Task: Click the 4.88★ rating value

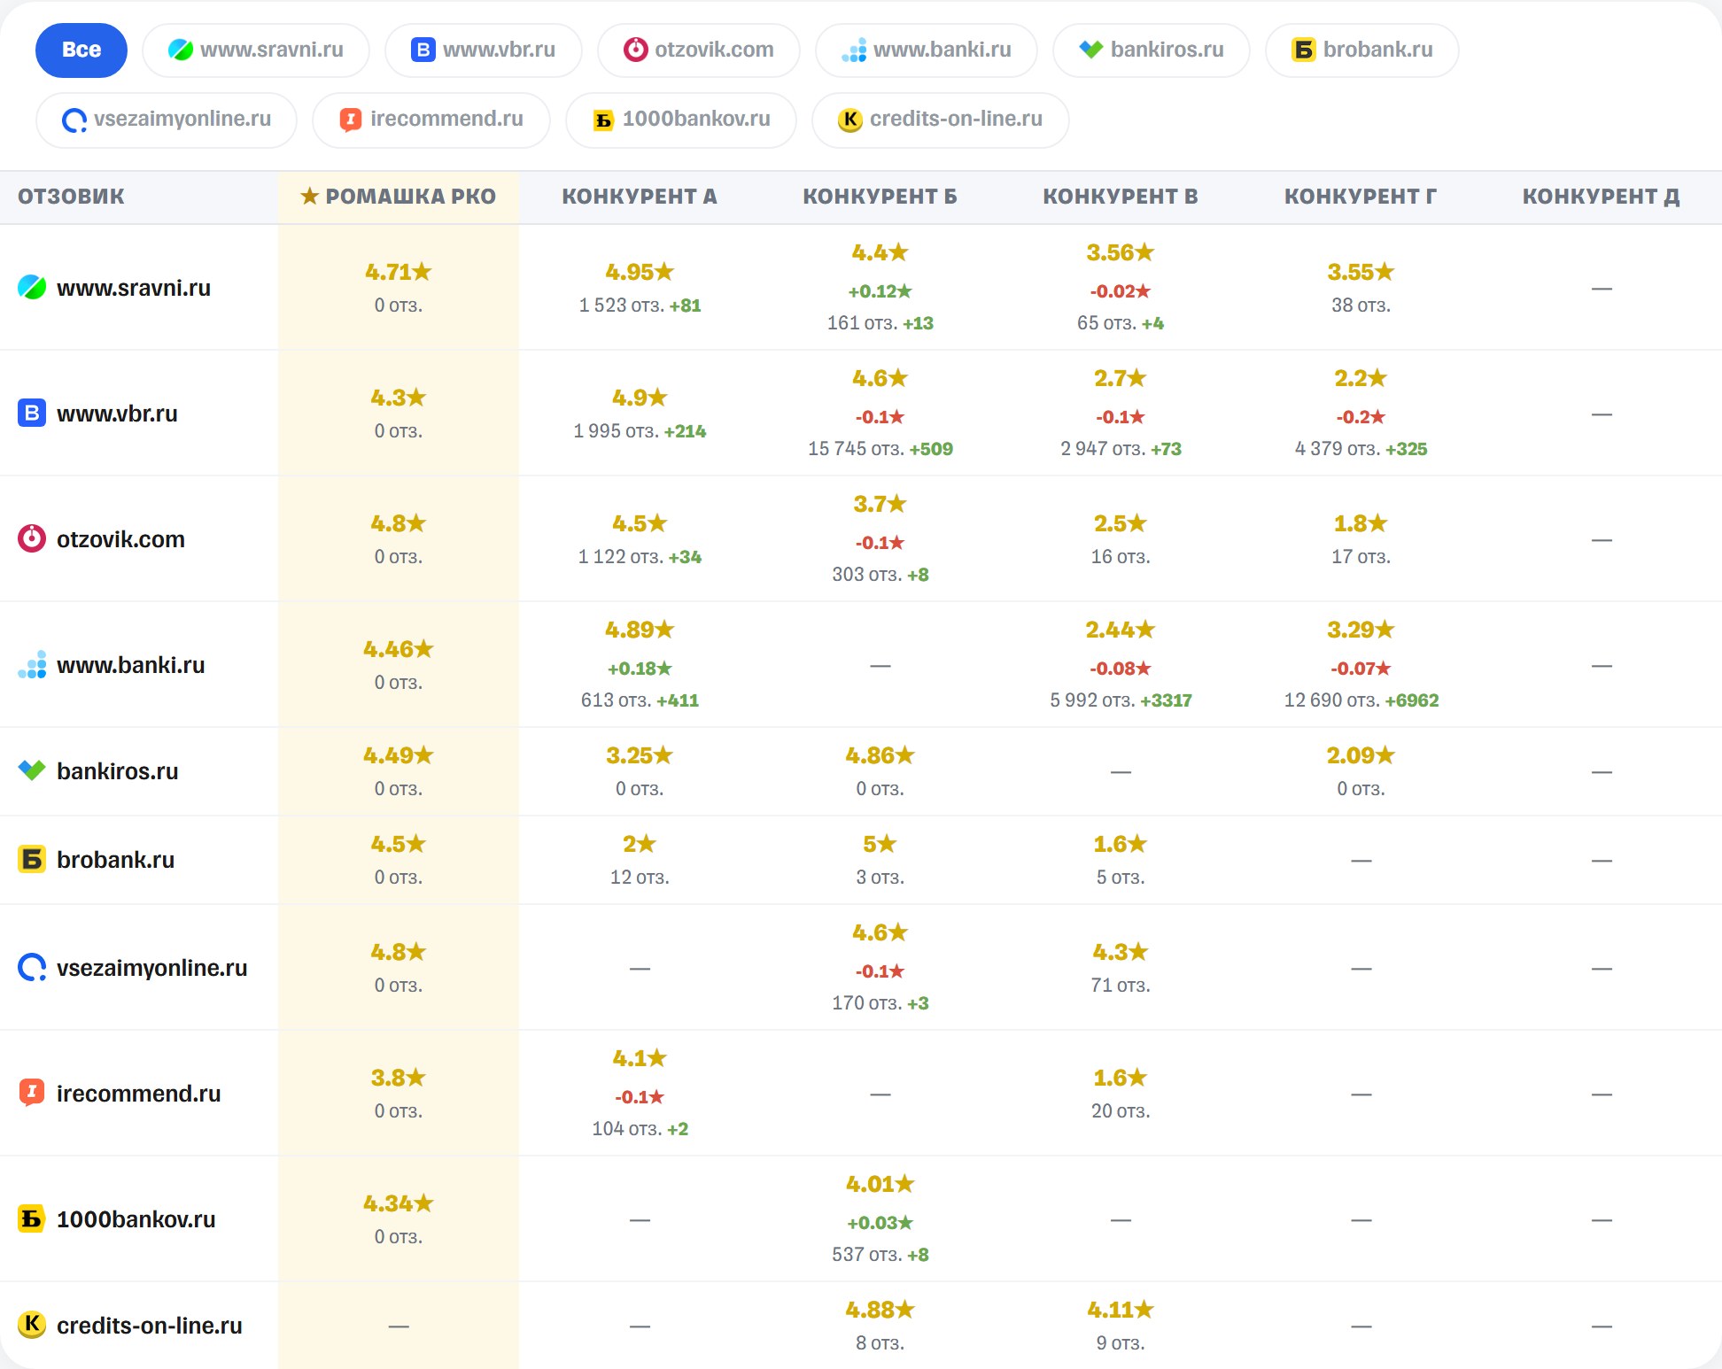Action: 880,1310
